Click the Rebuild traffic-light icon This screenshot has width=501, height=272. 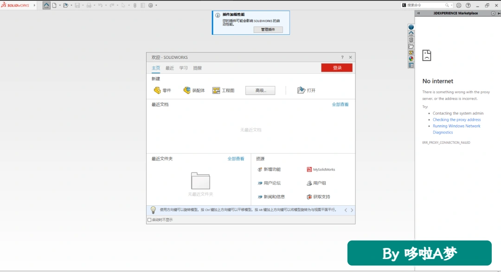coord(135,6)
